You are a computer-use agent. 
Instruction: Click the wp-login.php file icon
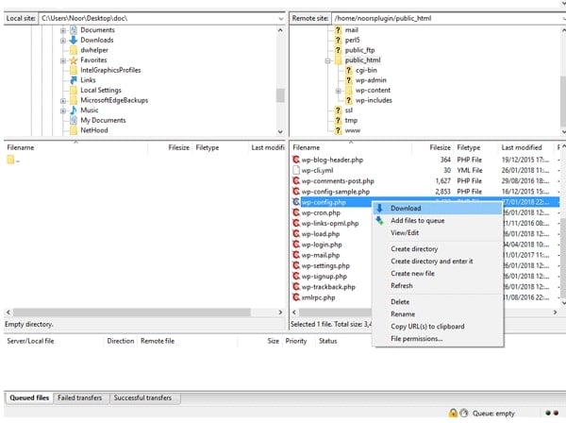point(296,245)
